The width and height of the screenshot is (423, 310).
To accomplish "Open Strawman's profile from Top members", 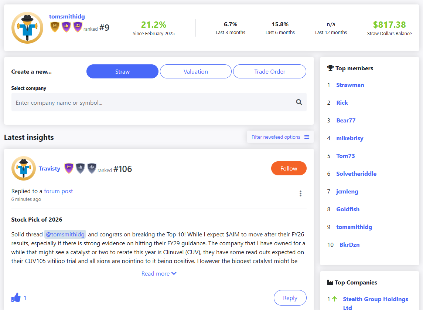I will (350, 85).
